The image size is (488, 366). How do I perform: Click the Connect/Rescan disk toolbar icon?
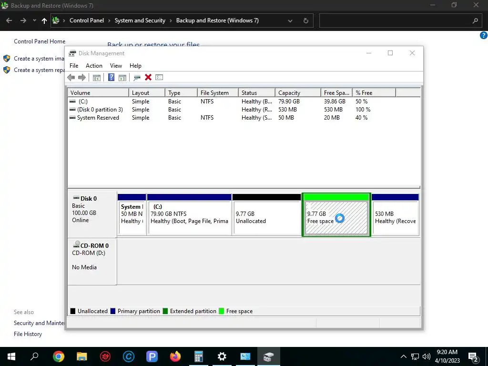137,78
